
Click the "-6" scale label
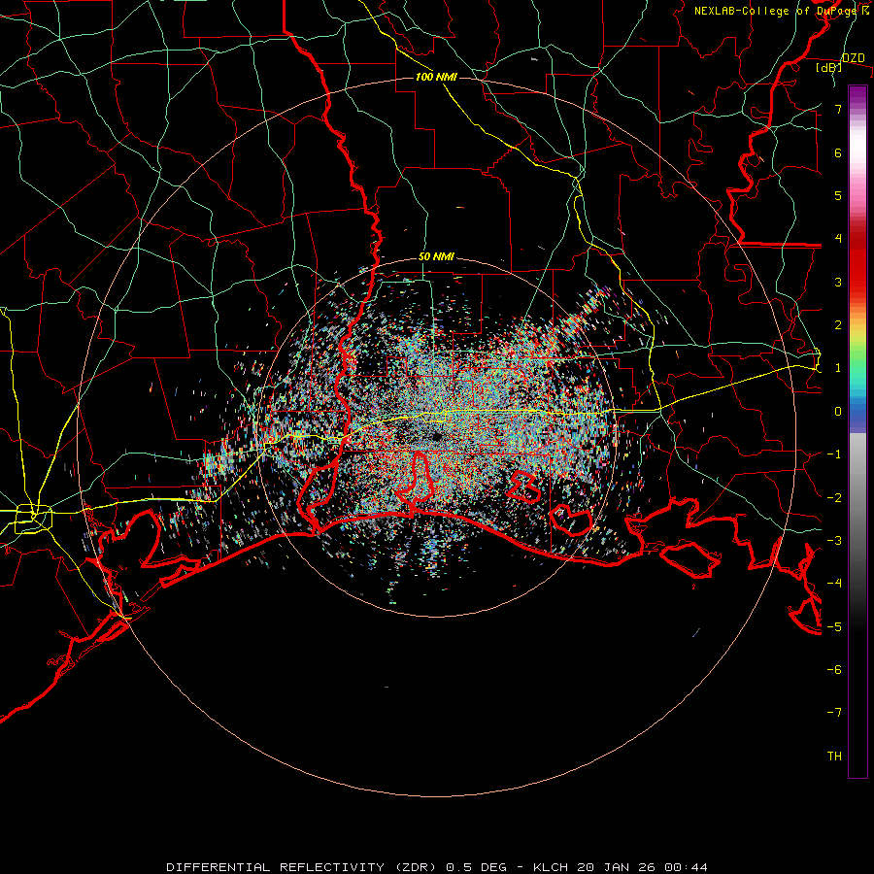pos(834,670)
